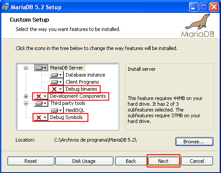This screenshot has height=173, width=221.
Task: Go Back to previous setup page
Action: pyautogui.click(x=131, y=161)
